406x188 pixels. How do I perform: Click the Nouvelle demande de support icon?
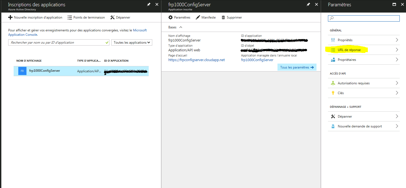[x=333, y=126]
